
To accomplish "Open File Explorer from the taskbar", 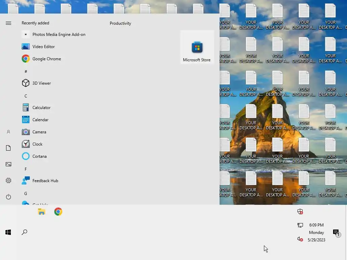I will click(41, 212).
